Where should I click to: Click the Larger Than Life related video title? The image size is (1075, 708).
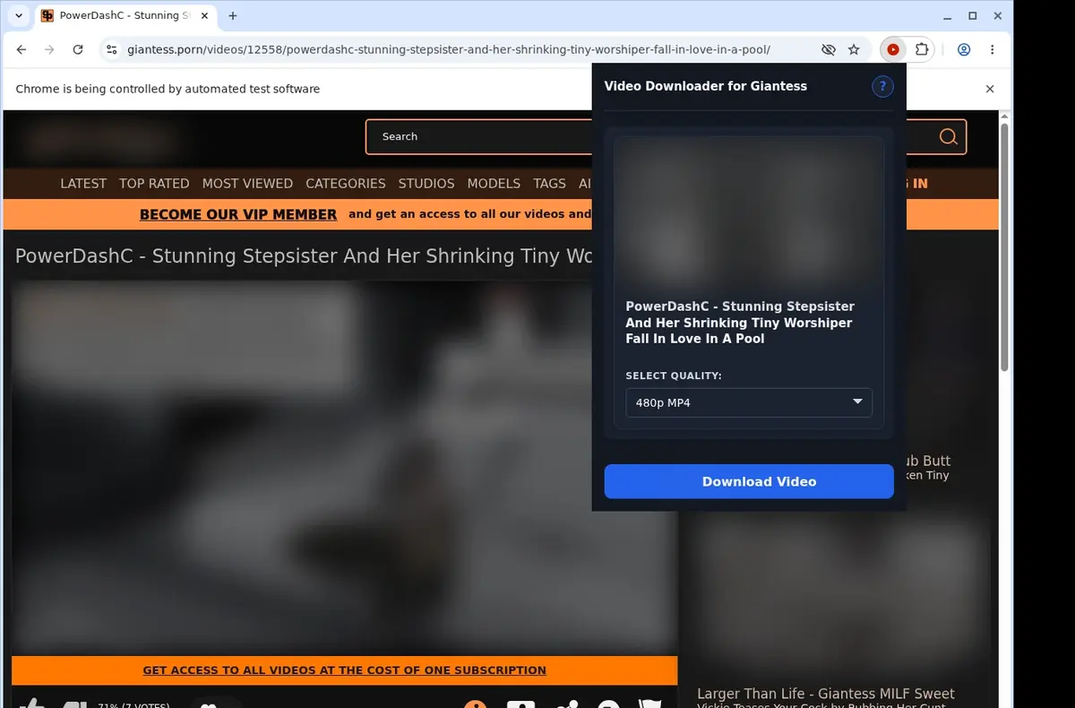826,694
